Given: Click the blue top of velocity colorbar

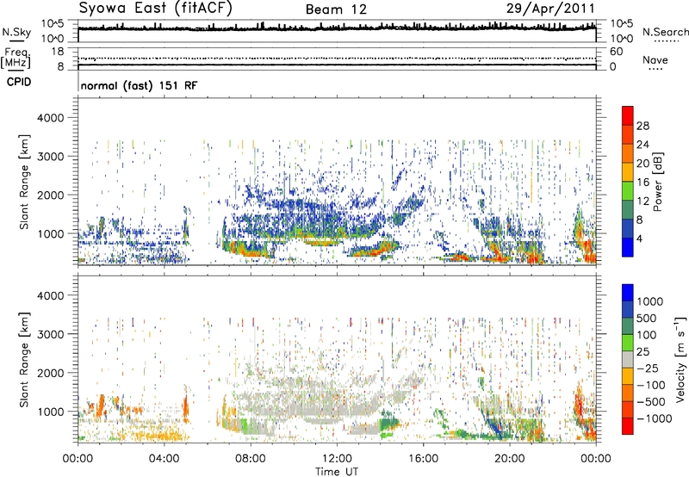Looking at the screenshot, I should coord(628,293).
